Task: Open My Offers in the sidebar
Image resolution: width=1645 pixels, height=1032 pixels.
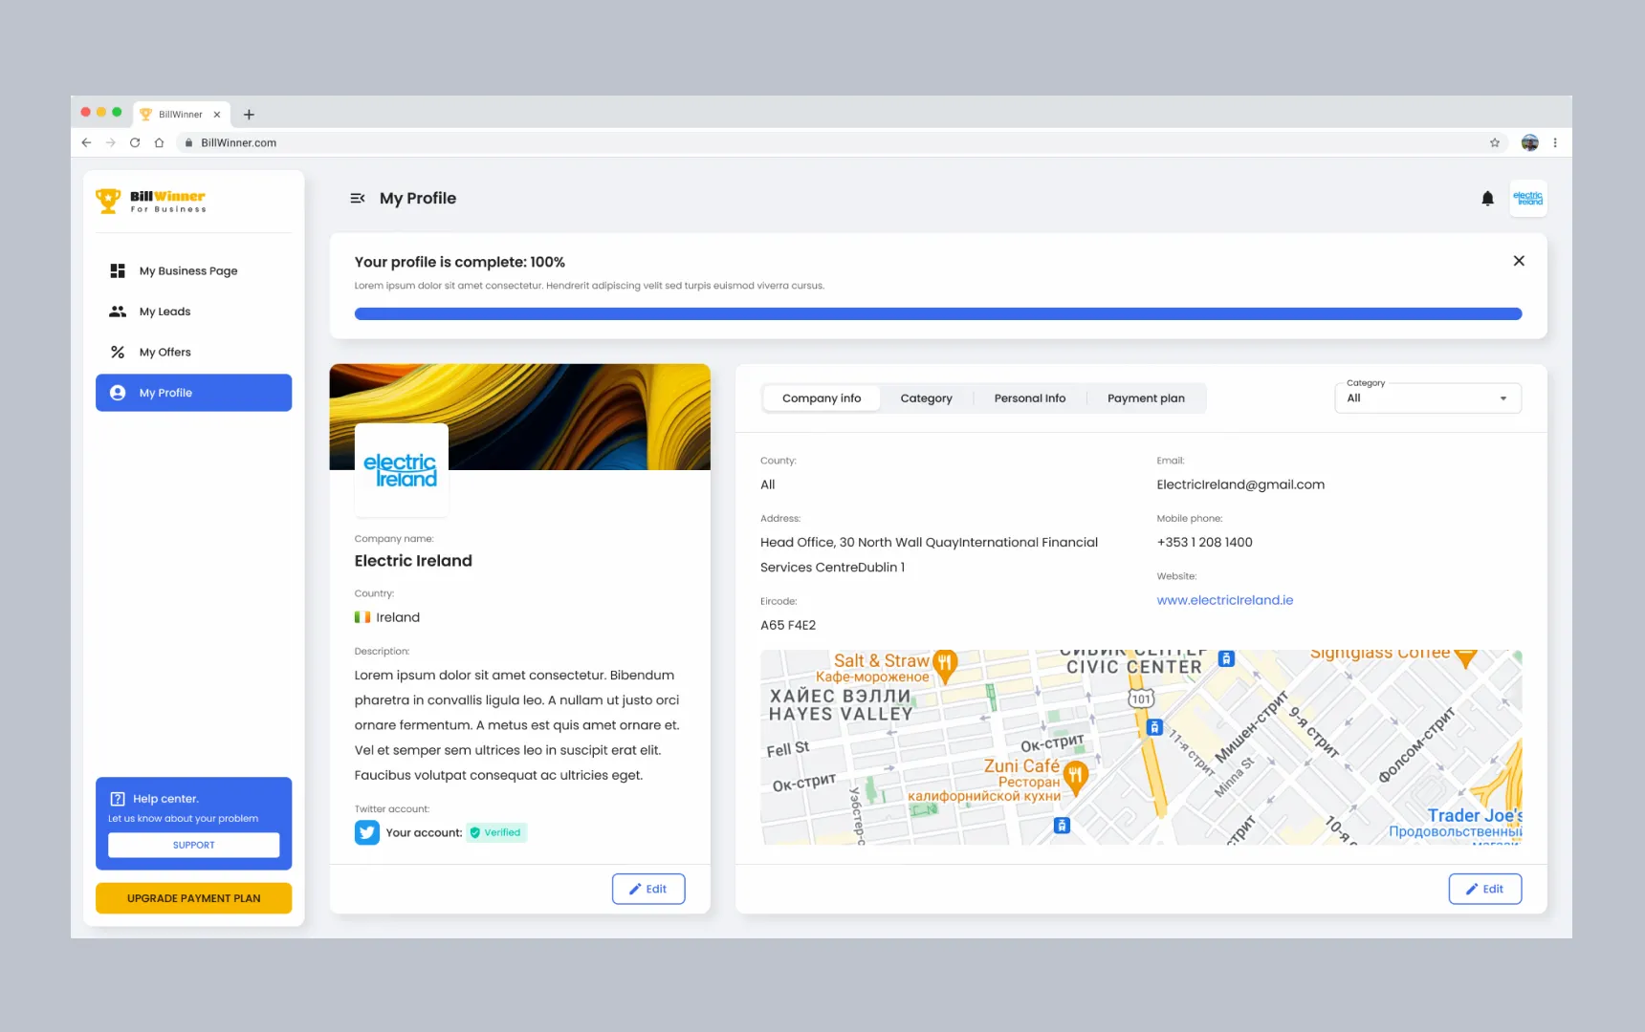Action: 164,353
